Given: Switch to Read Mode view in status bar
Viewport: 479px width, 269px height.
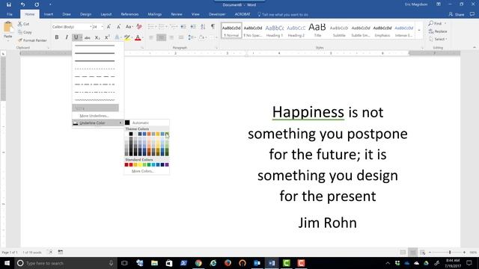Looking at the screenshot, I should [x=403, y=253].
